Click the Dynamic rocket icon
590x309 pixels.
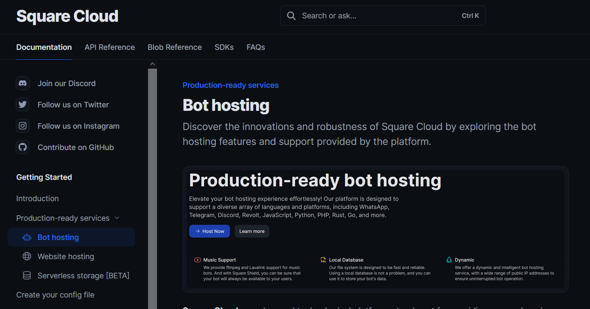(x=449, y=260)
